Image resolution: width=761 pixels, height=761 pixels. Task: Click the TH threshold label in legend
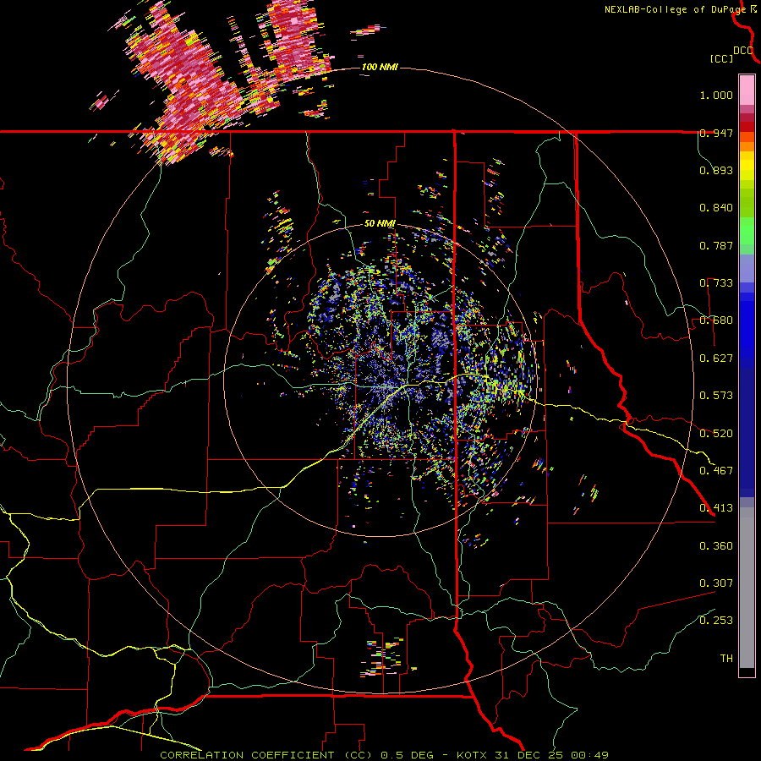tap(726, 659)
